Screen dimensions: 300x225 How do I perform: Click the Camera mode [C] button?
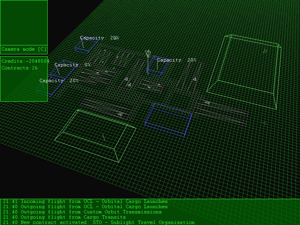click(24, 49)
